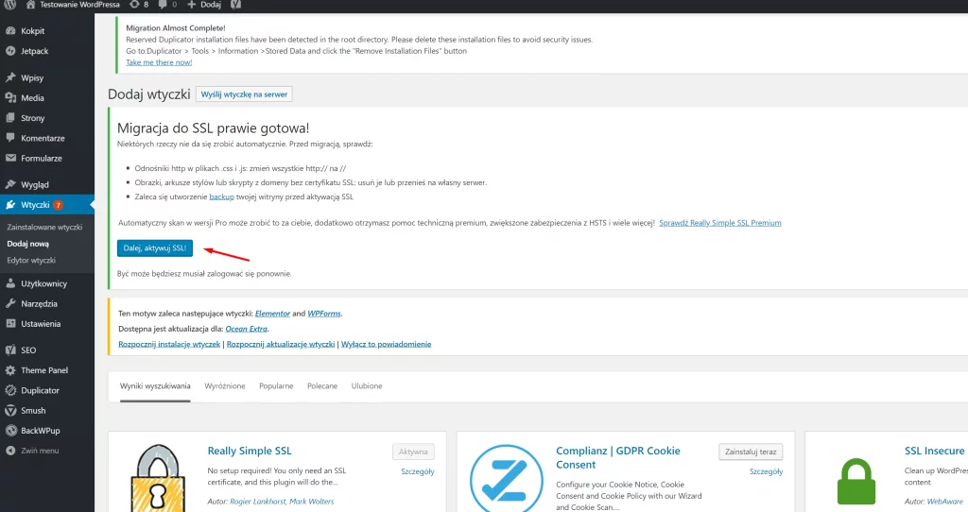Open Szczegóły link for Really Simple SSL
Image resolution: width=968 pixels, height=512 pixels.
418,471
